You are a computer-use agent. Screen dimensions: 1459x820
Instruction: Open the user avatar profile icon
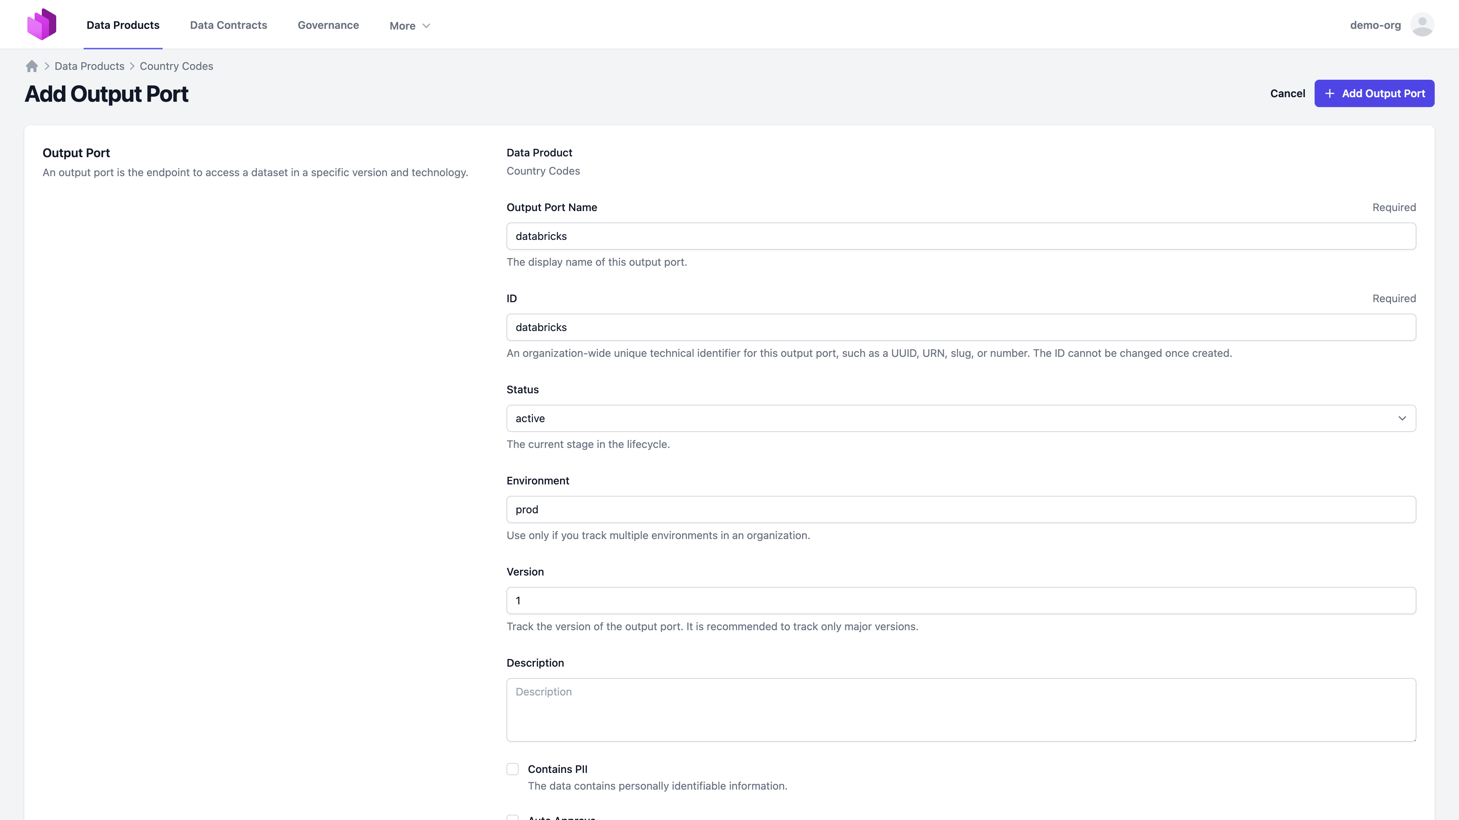click(x=1422, y=25)
